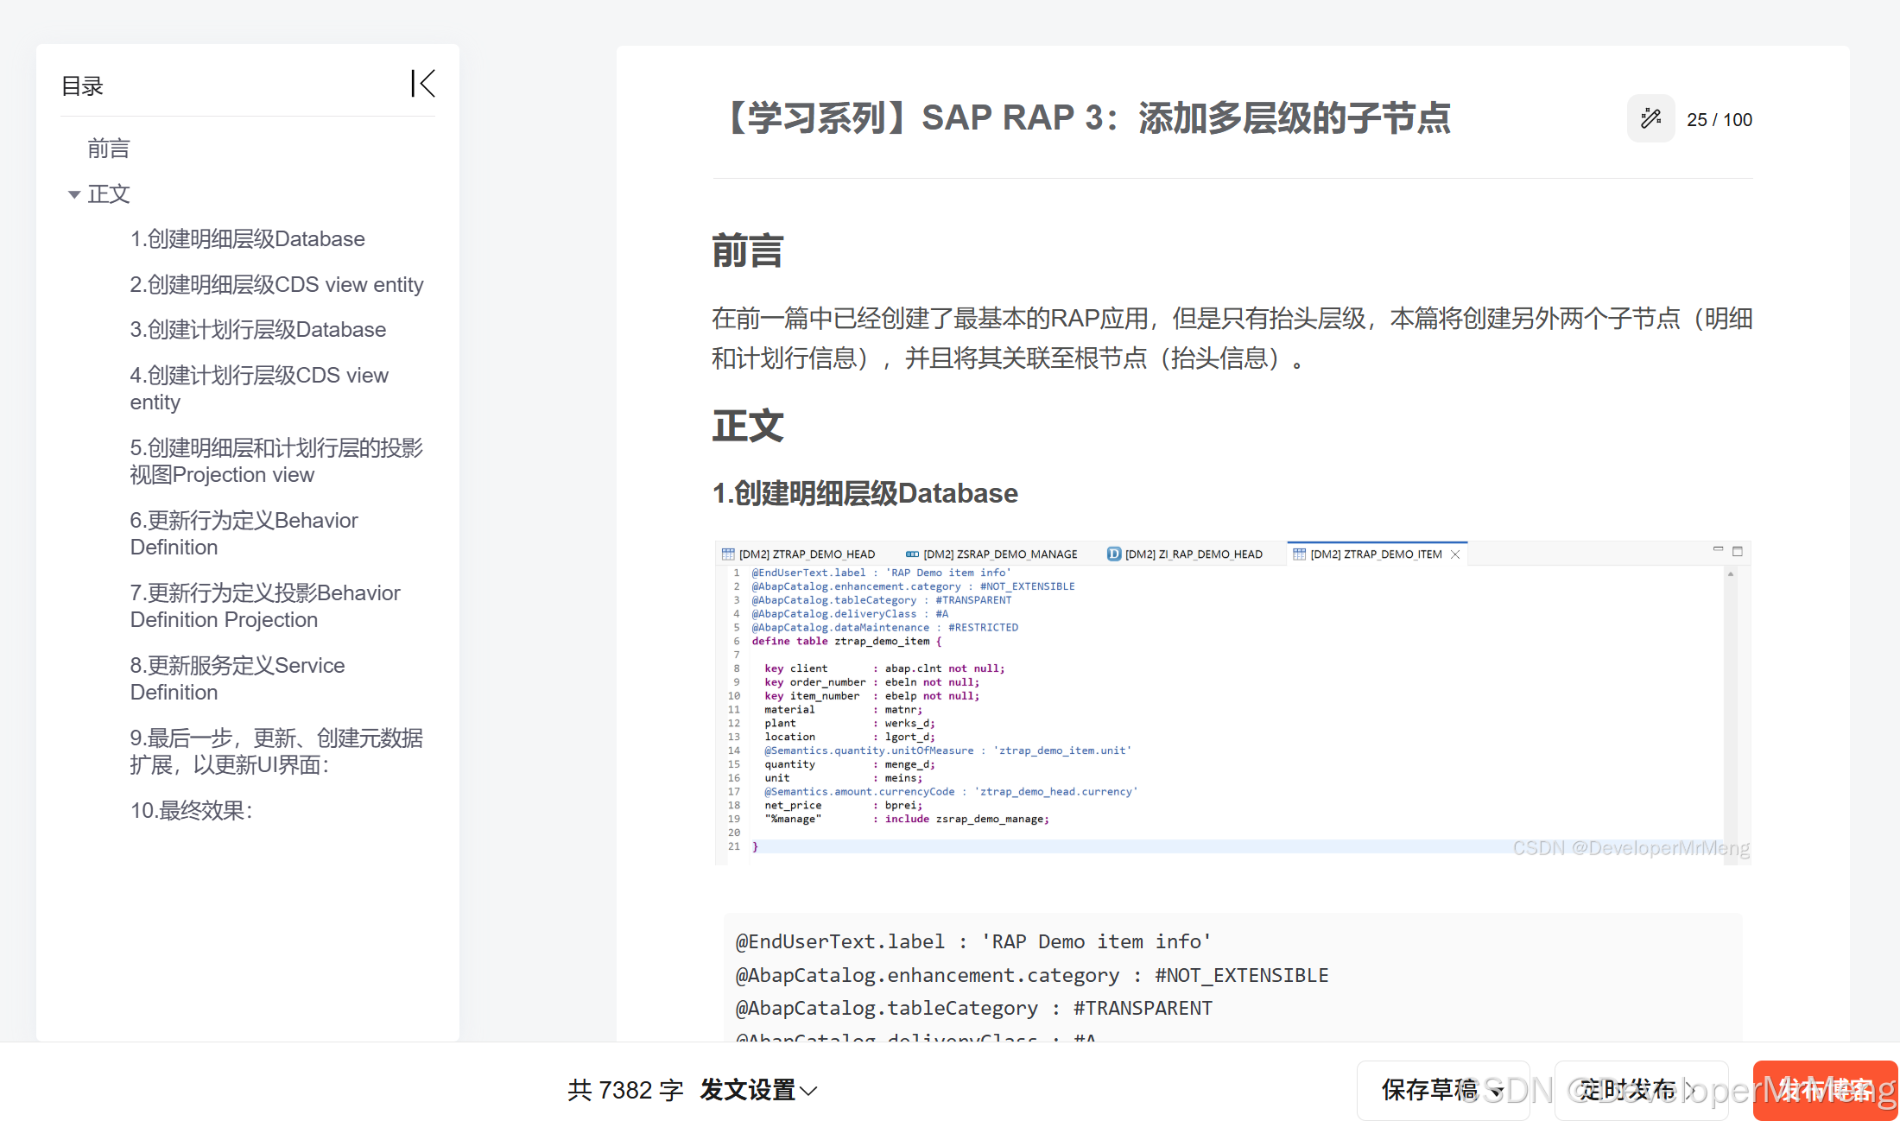Go to 3.创建计划行层级Database entry
Image resolution: width=1900 pixels, height=1121 pixels.
click(x=257, y=330)
